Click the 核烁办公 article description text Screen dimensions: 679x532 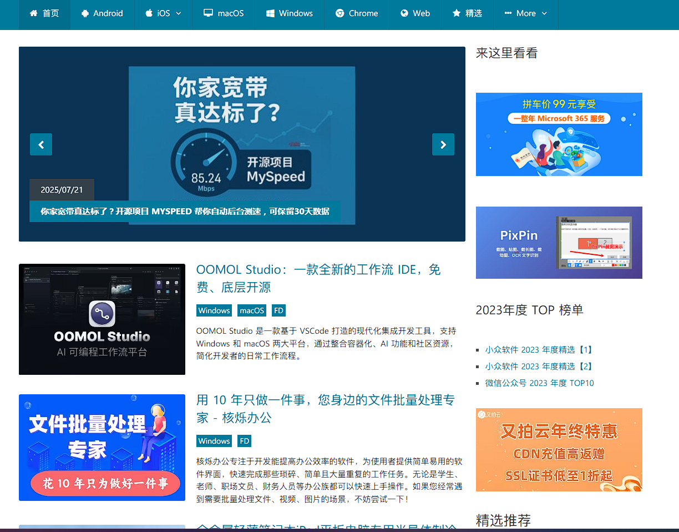pyautogui.click(x=329, y=480)
